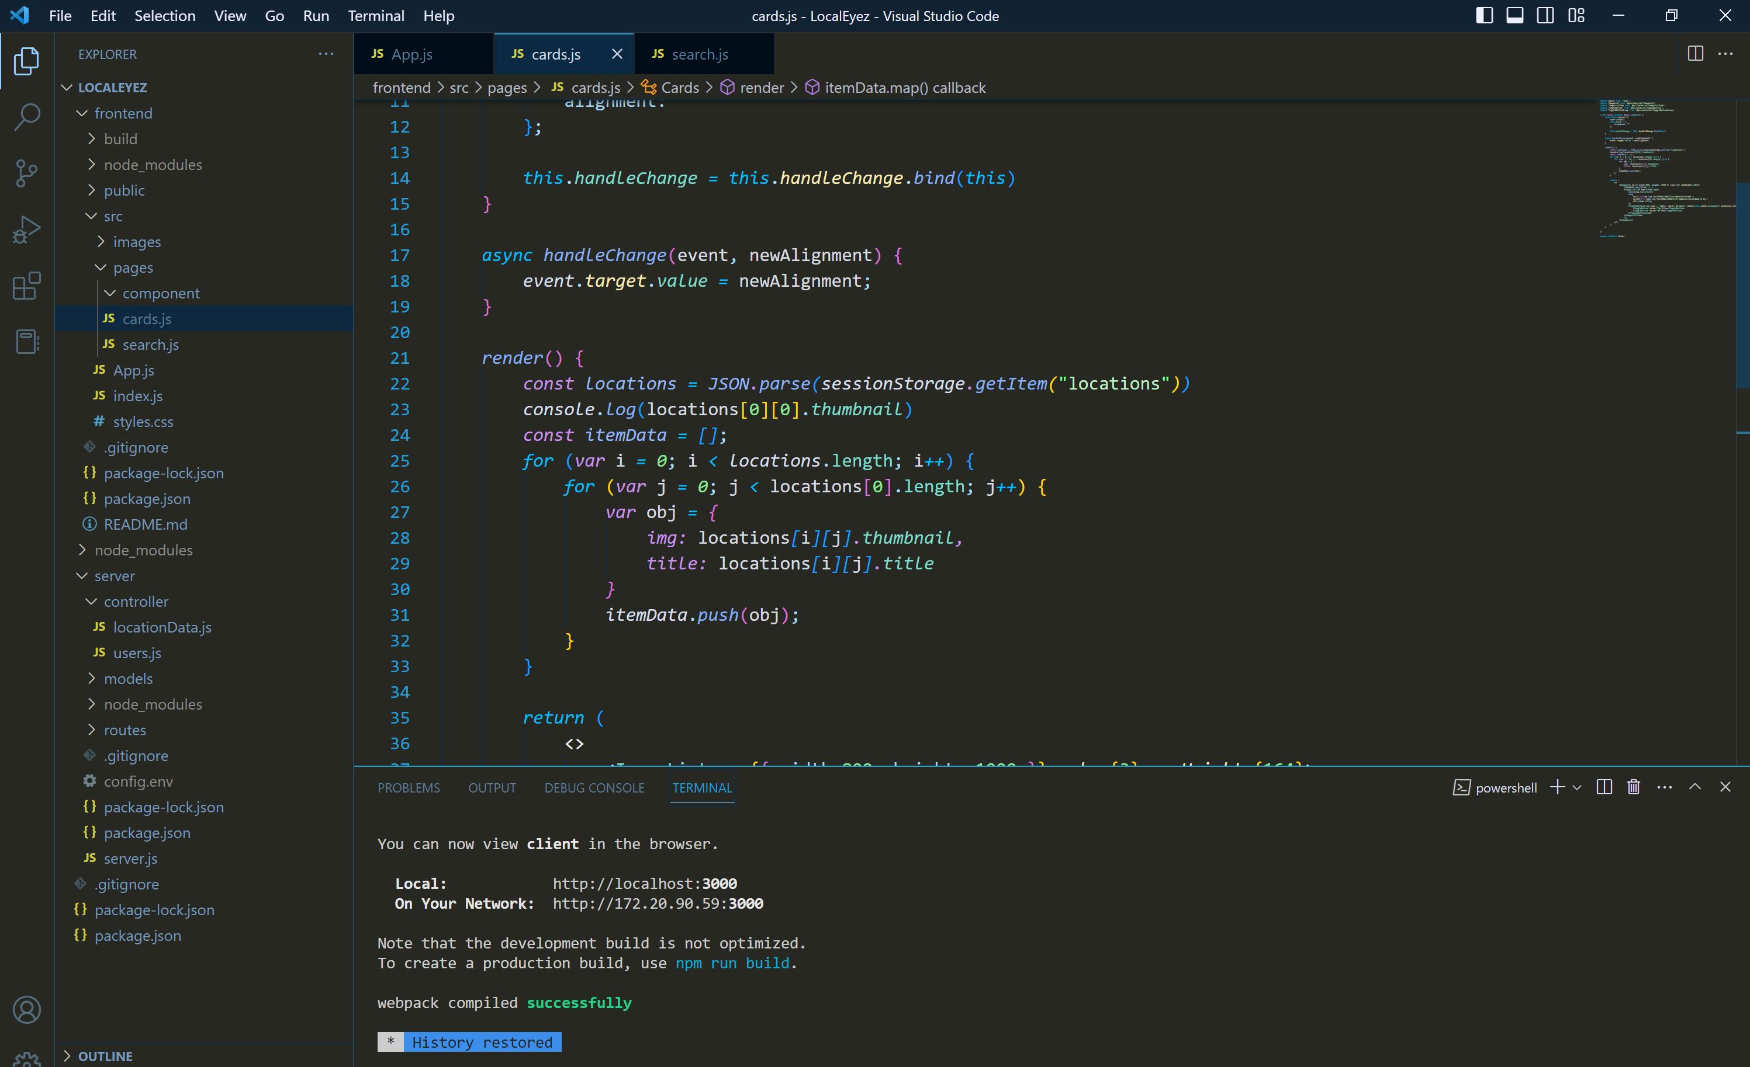
Task: Split the terminal panel
Action: point(1604,787)
